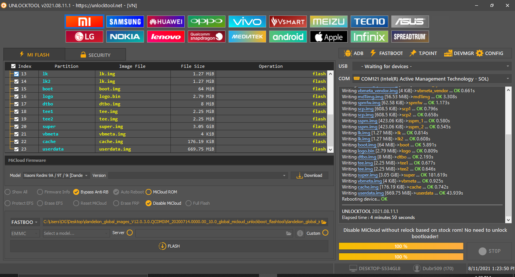Image resolution: width=515 pixels, height=277 pixels.
Task: Open the Tecno brand module
Action: coord(369,21)
